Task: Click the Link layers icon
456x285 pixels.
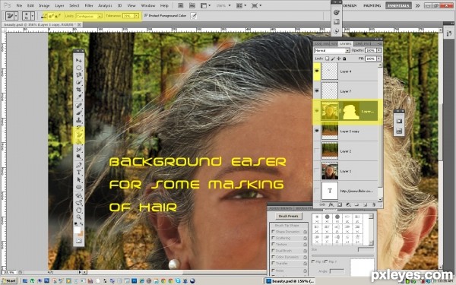Action: (x=322, y=204)
